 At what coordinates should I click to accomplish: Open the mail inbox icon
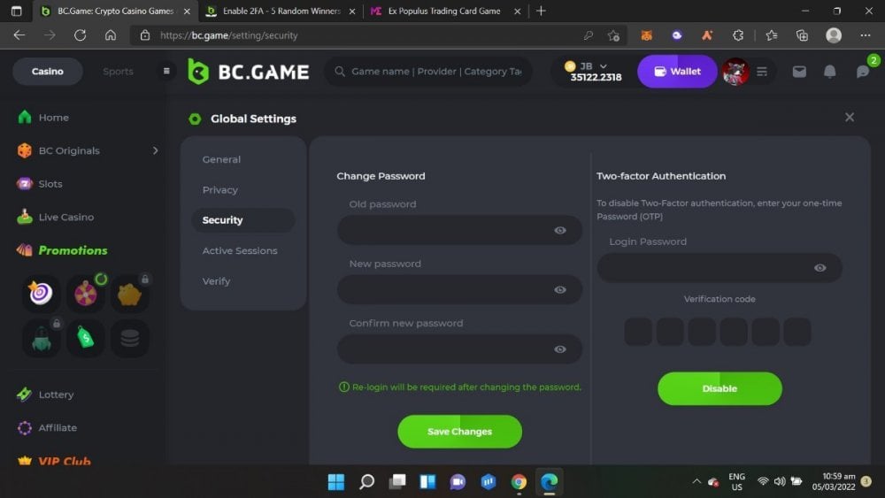(x=799, y=72)
